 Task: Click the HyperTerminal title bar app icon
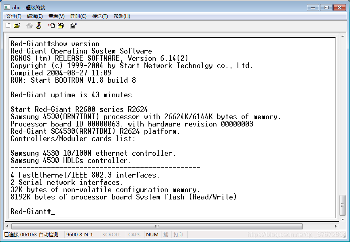[7, 7]
